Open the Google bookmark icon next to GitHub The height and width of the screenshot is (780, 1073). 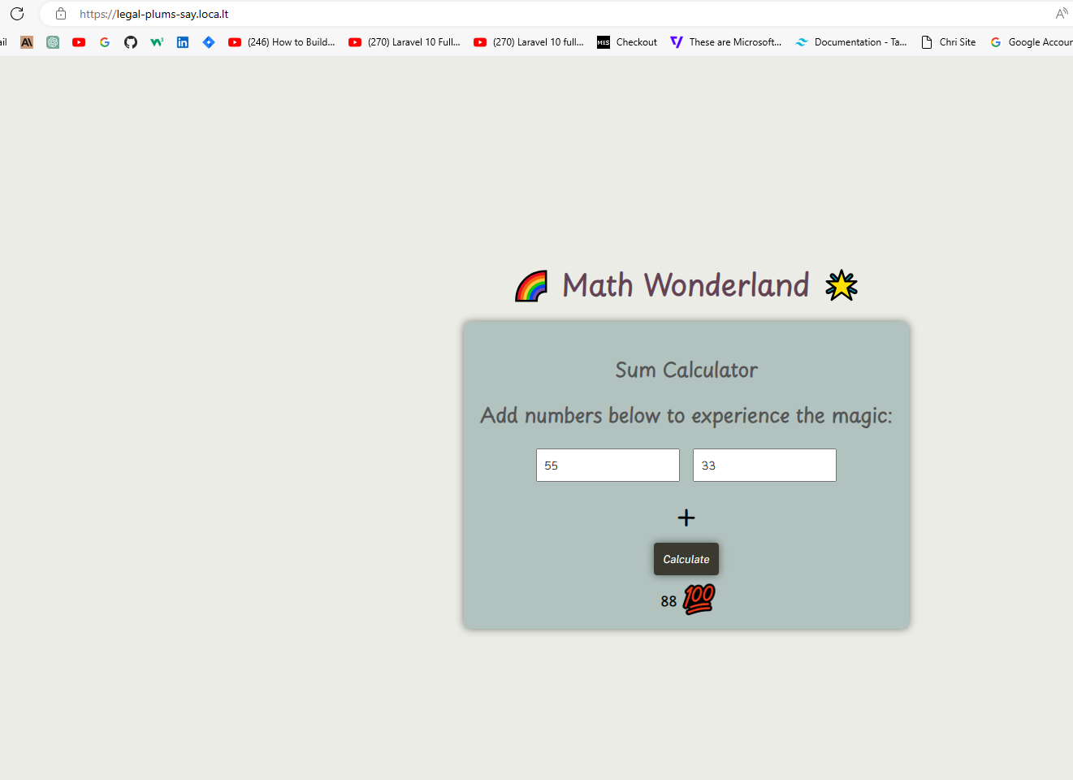pyautogui.click(x=105, y=42)
